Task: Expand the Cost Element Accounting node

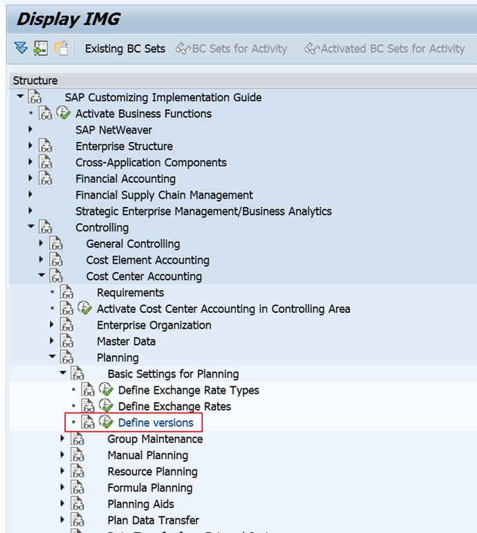Action: [x=41, y=260]
